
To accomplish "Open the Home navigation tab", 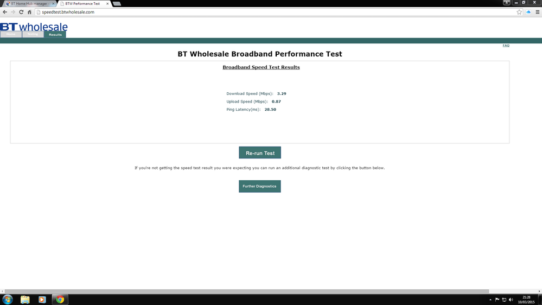I will click(11, 34).
